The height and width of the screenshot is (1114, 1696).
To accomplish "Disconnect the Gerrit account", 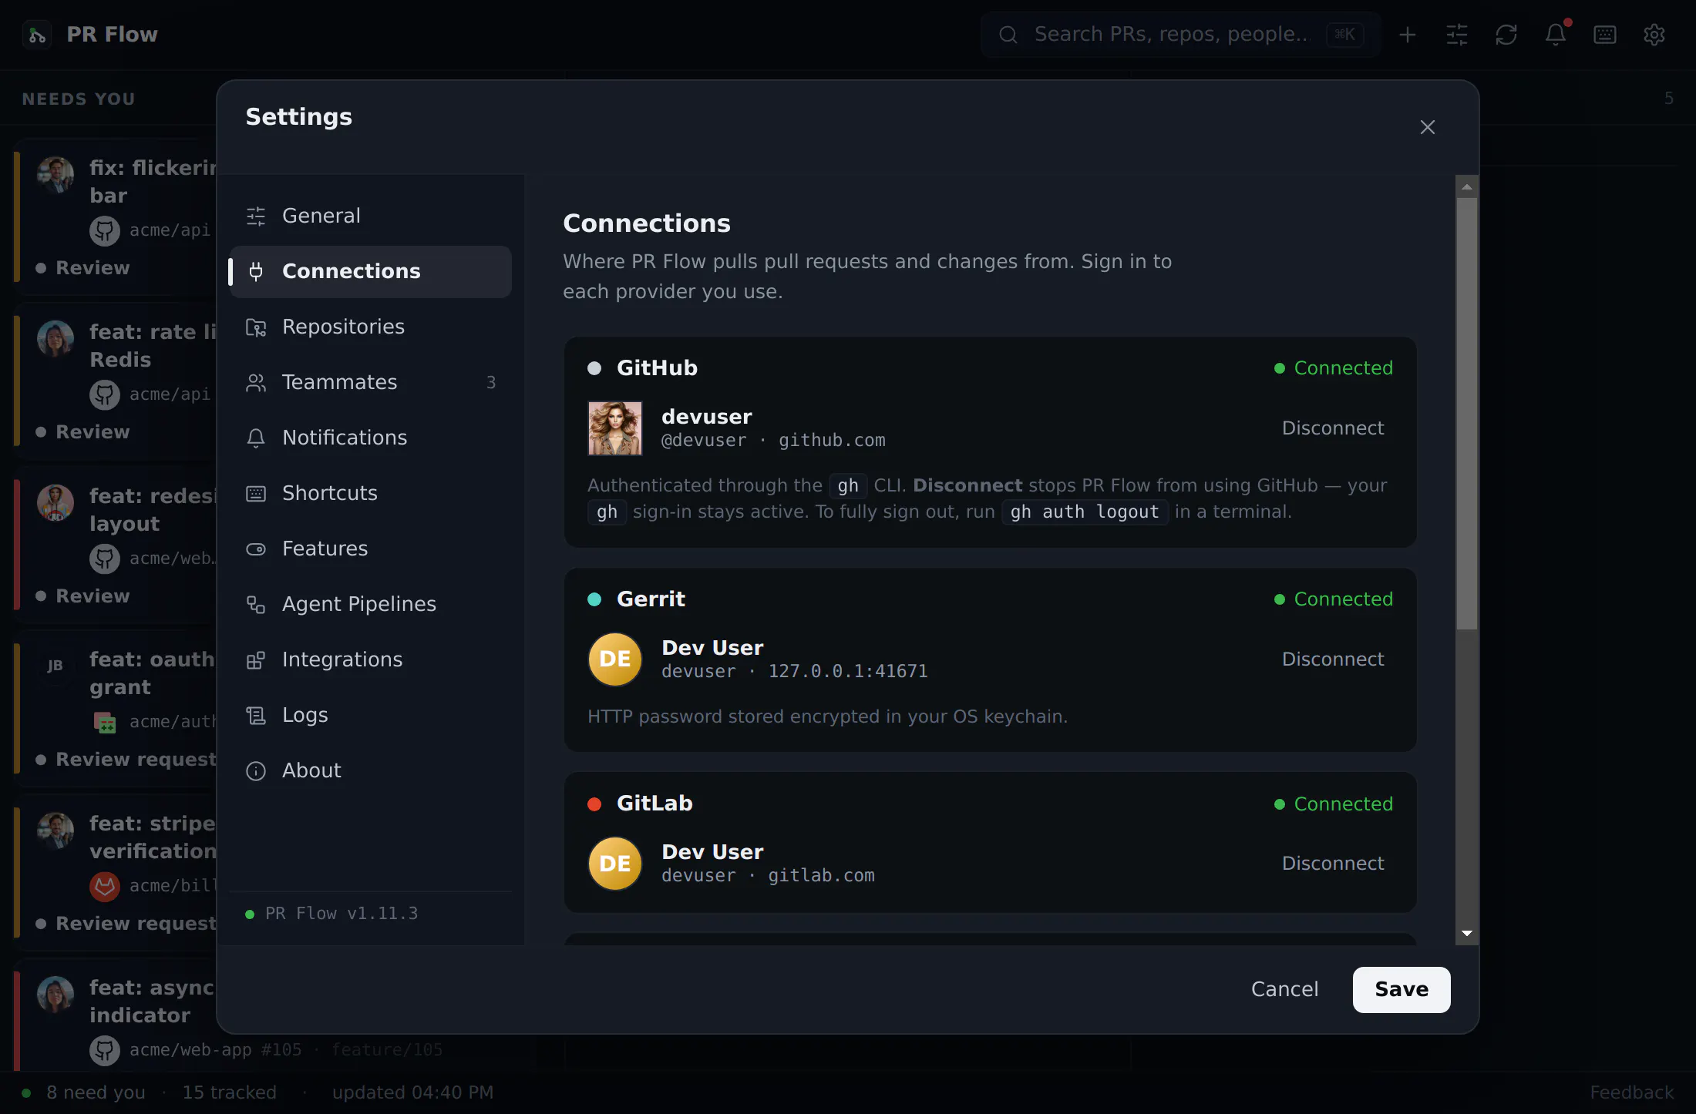I will 1333,659.
